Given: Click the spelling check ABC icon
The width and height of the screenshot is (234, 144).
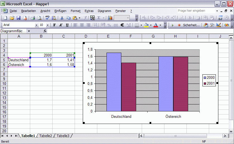Looking at the screenshot, I should pos(48,18).
